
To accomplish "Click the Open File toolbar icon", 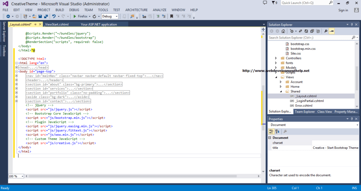I will tap(34, 16).
